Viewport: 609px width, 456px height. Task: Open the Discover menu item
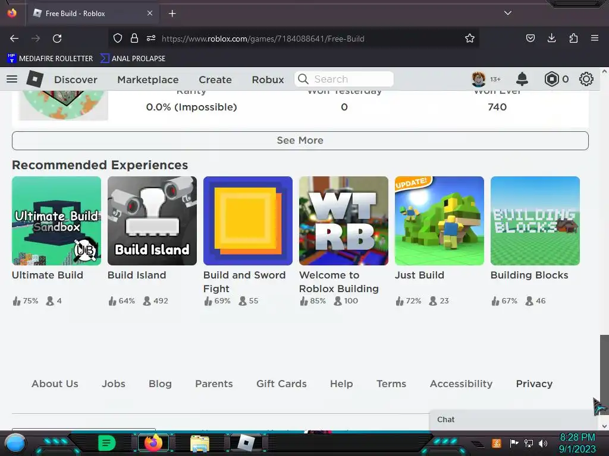click(x=76, y=80)
